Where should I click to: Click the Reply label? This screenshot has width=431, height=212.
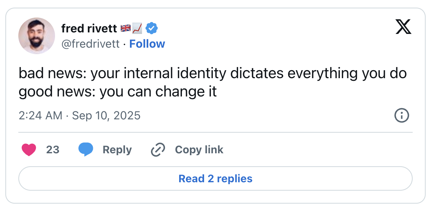tap(117, 150)
